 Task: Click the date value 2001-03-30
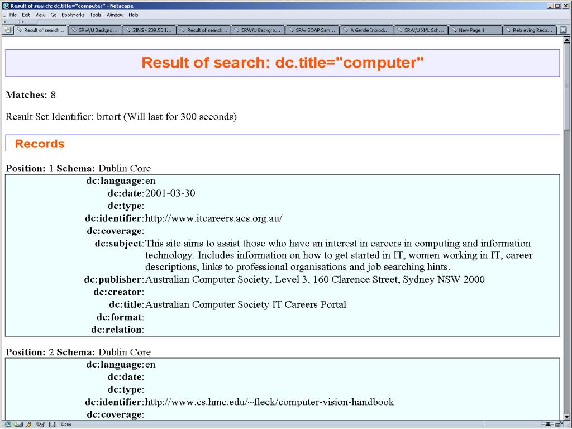click(170, 193)
